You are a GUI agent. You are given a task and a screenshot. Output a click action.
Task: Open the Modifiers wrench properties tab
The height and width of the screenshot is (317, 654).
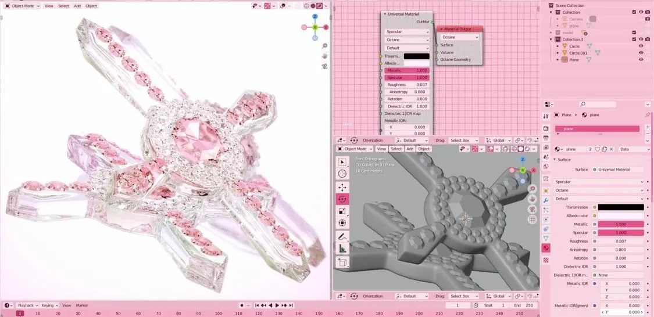click(546, 200)
